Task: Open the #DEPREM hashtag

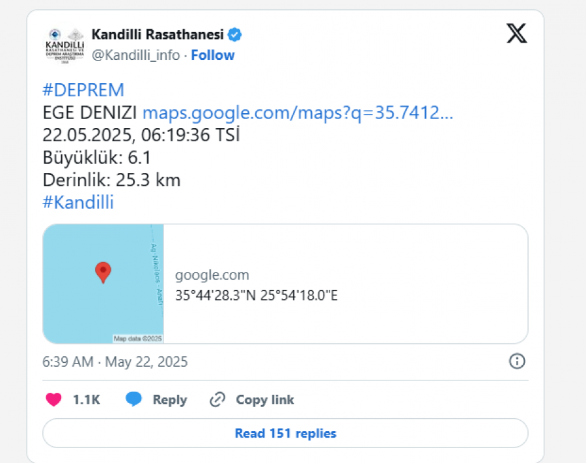Action: [x=83, y=90]
